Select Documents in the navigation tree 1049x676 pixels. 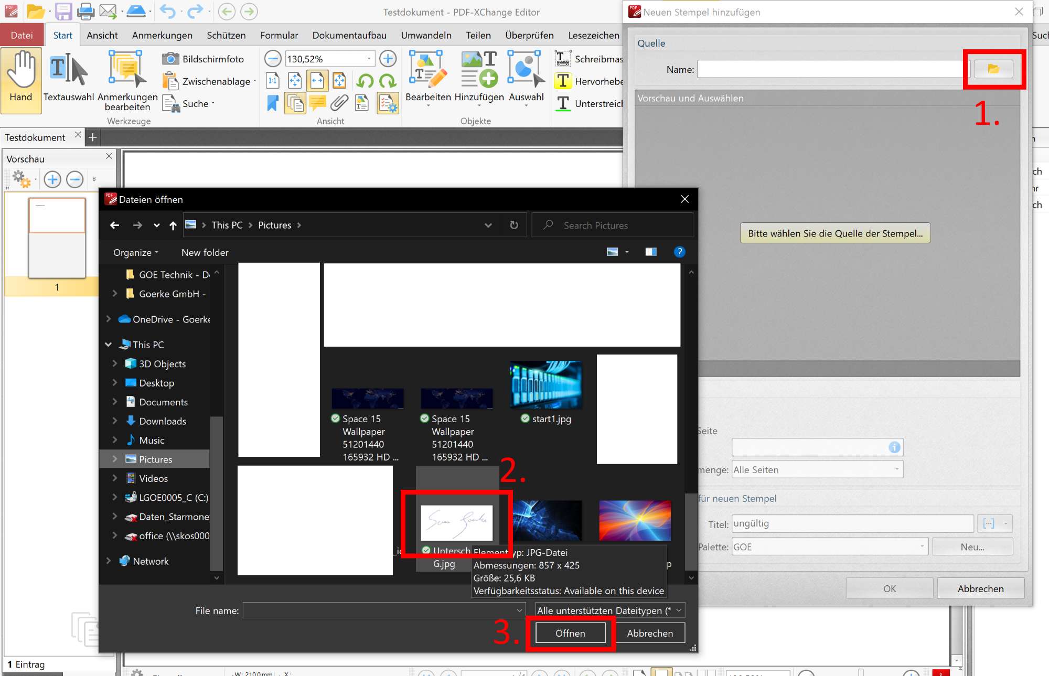(163, 402)
